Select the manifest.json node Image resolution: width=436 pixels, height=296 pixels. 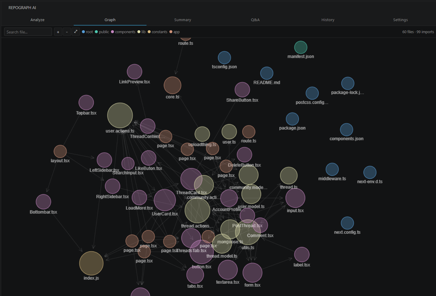tap(301, 47)
